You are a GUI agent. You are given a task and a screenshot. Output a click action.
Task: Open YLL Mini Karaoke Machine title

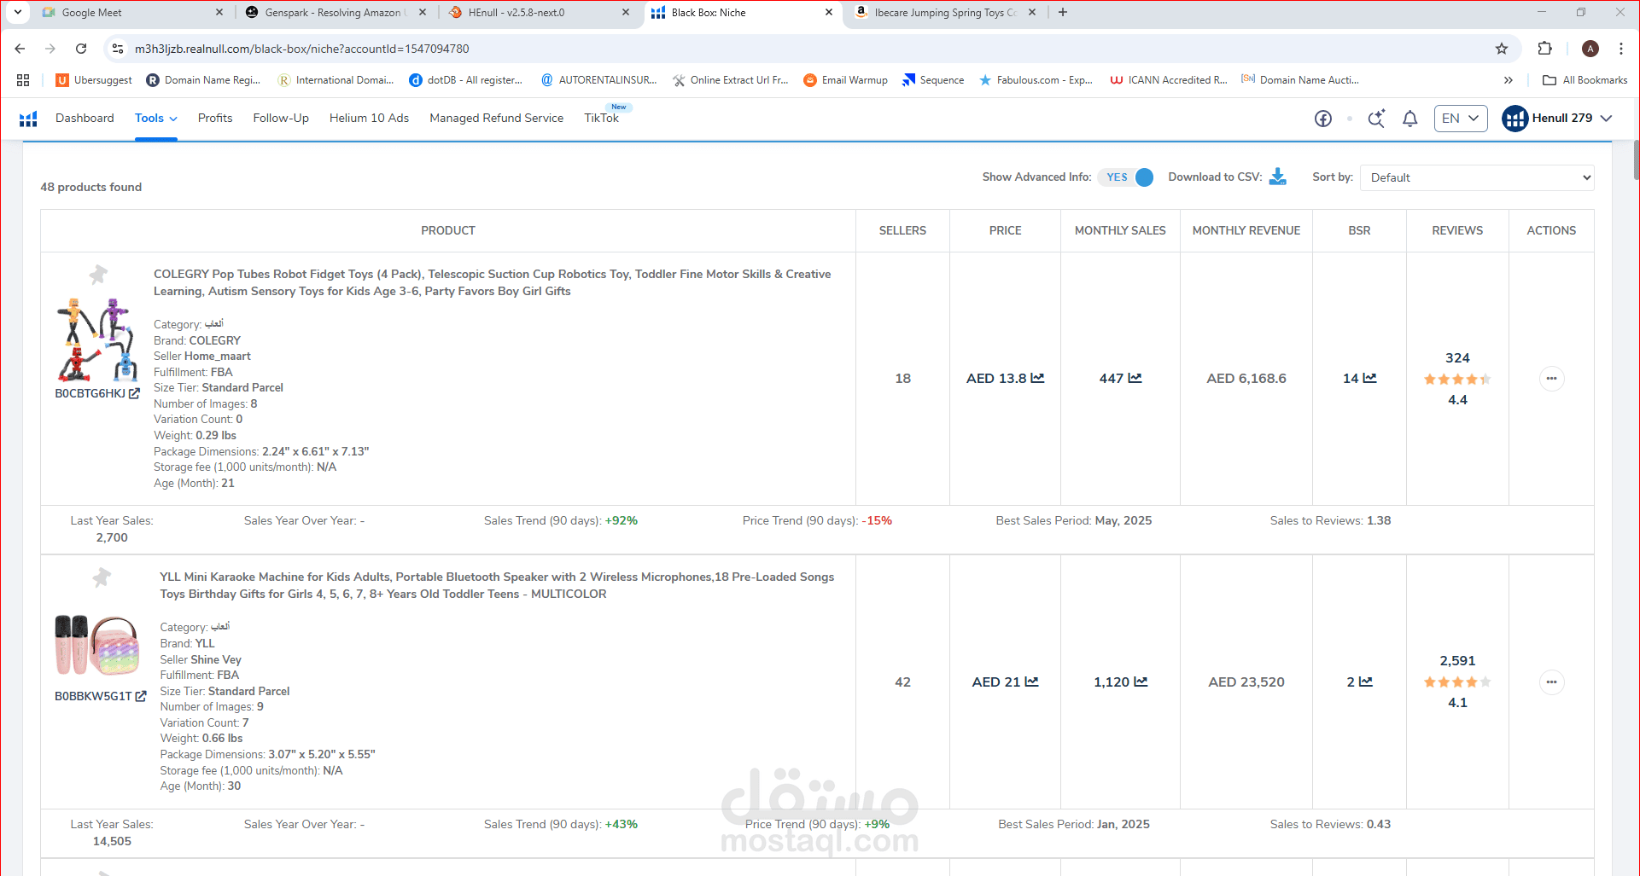coord(497,585)
